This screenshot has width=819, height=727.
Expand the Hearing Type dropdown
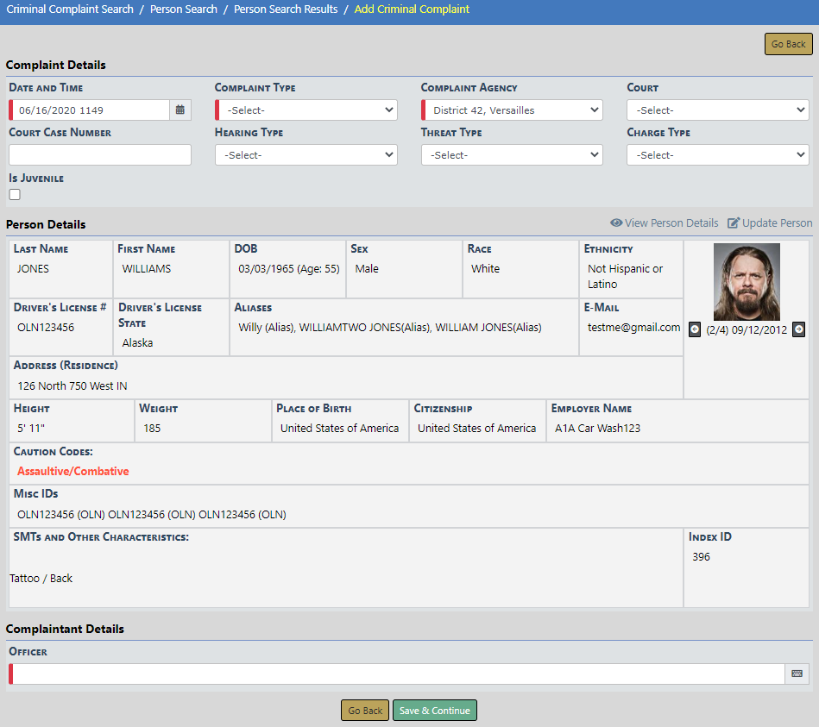coord(306,155)
